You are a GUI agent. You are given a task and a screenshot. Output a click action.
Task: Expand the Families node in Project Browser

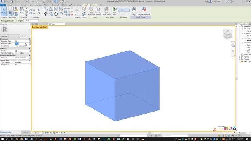pyautogui.click(x=240, y=57)
